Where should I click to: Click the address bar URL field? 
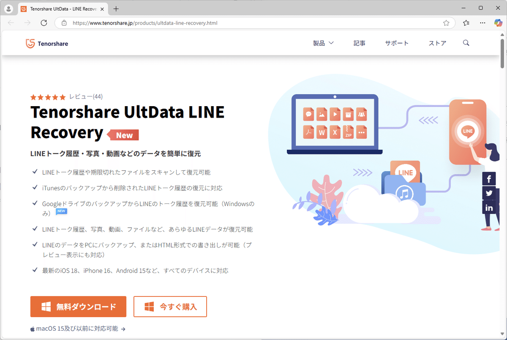255,23
